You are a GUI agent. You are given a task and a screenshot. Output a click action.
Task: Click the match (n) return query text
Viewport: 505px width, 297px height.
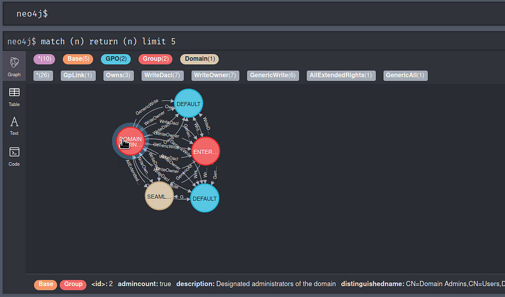109,42
